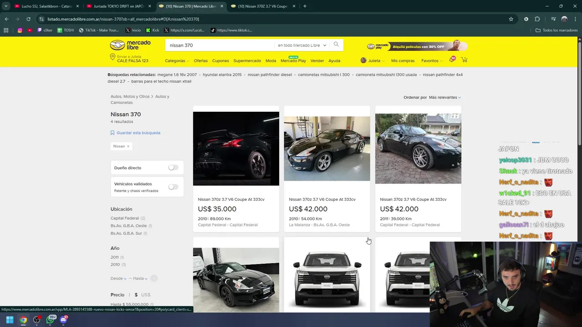Click the Mercado Libre logo
The width and height of the screenshot is (582, 327).
click(130, 45)
